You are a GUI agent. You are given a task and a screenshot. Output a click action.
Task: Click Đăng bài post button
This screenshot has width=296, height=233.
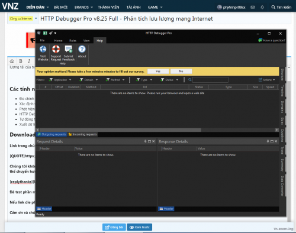click(114, 227)
